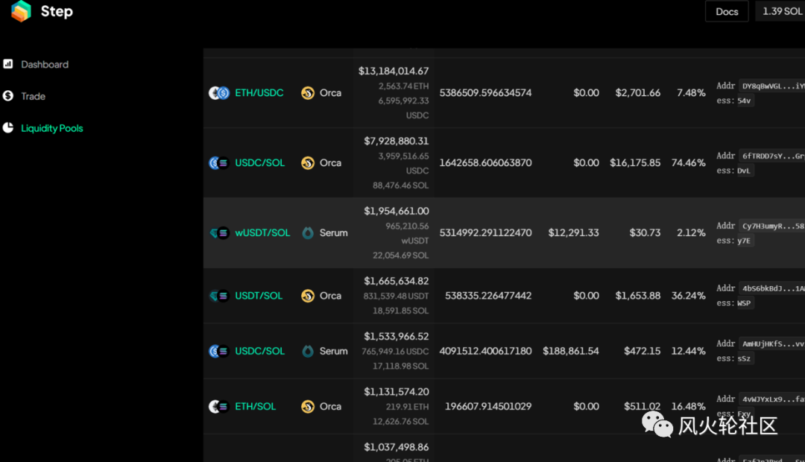Click the ETH/USDC token pair icon

219,93
